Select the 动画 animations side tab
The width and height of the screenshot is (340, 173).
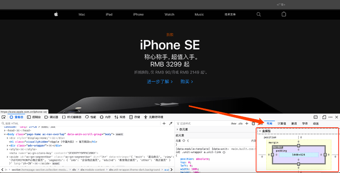click(x=316, y=124)
